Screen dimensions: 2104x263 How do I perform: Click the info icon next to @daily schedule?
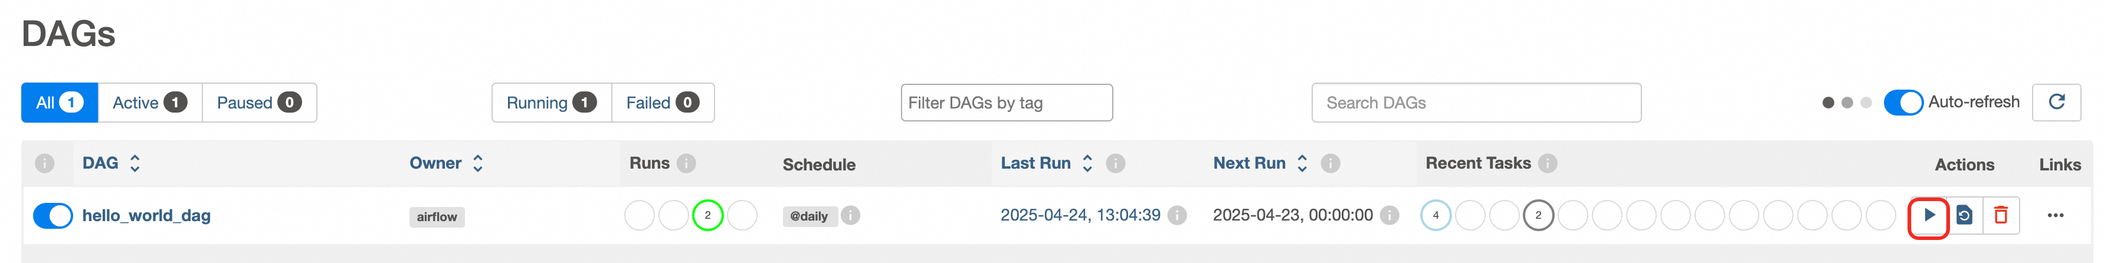point(850,216)
